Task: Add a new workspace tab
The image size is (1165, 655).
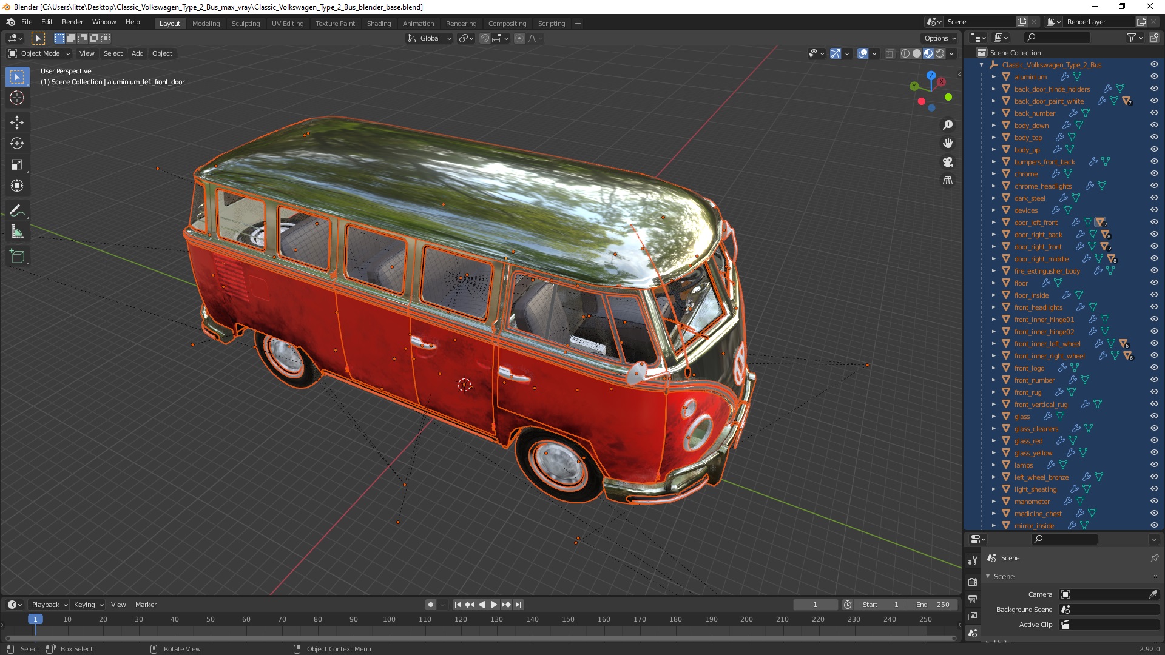Action: pyautogui.click(x=578, y=24)
